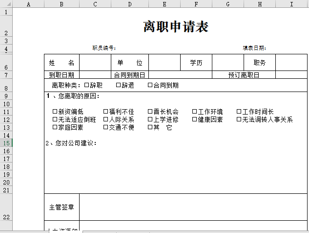Tick the 工作环境 checkbox

[x=194, y=112]
